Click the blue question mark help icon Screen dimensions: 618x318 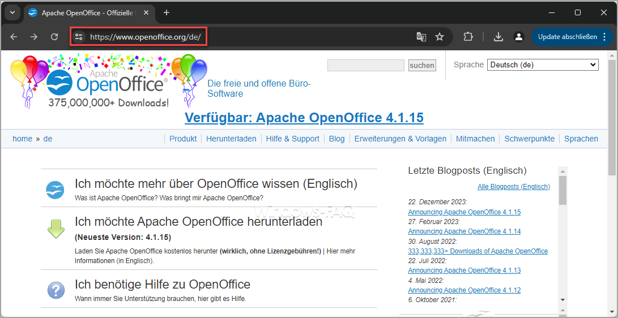tap(56, 290)
